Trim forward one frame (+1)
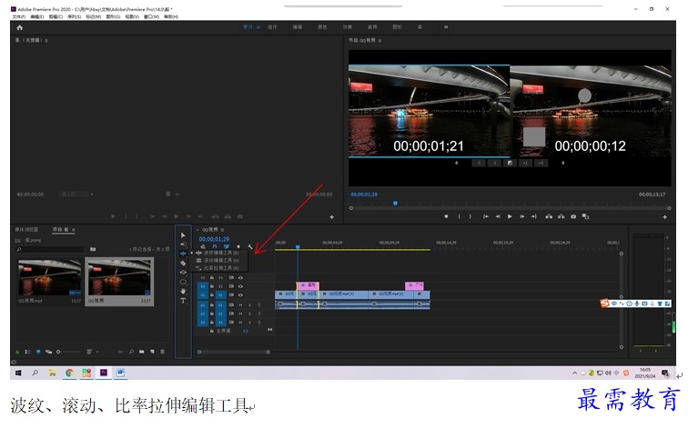 [525, 163]
